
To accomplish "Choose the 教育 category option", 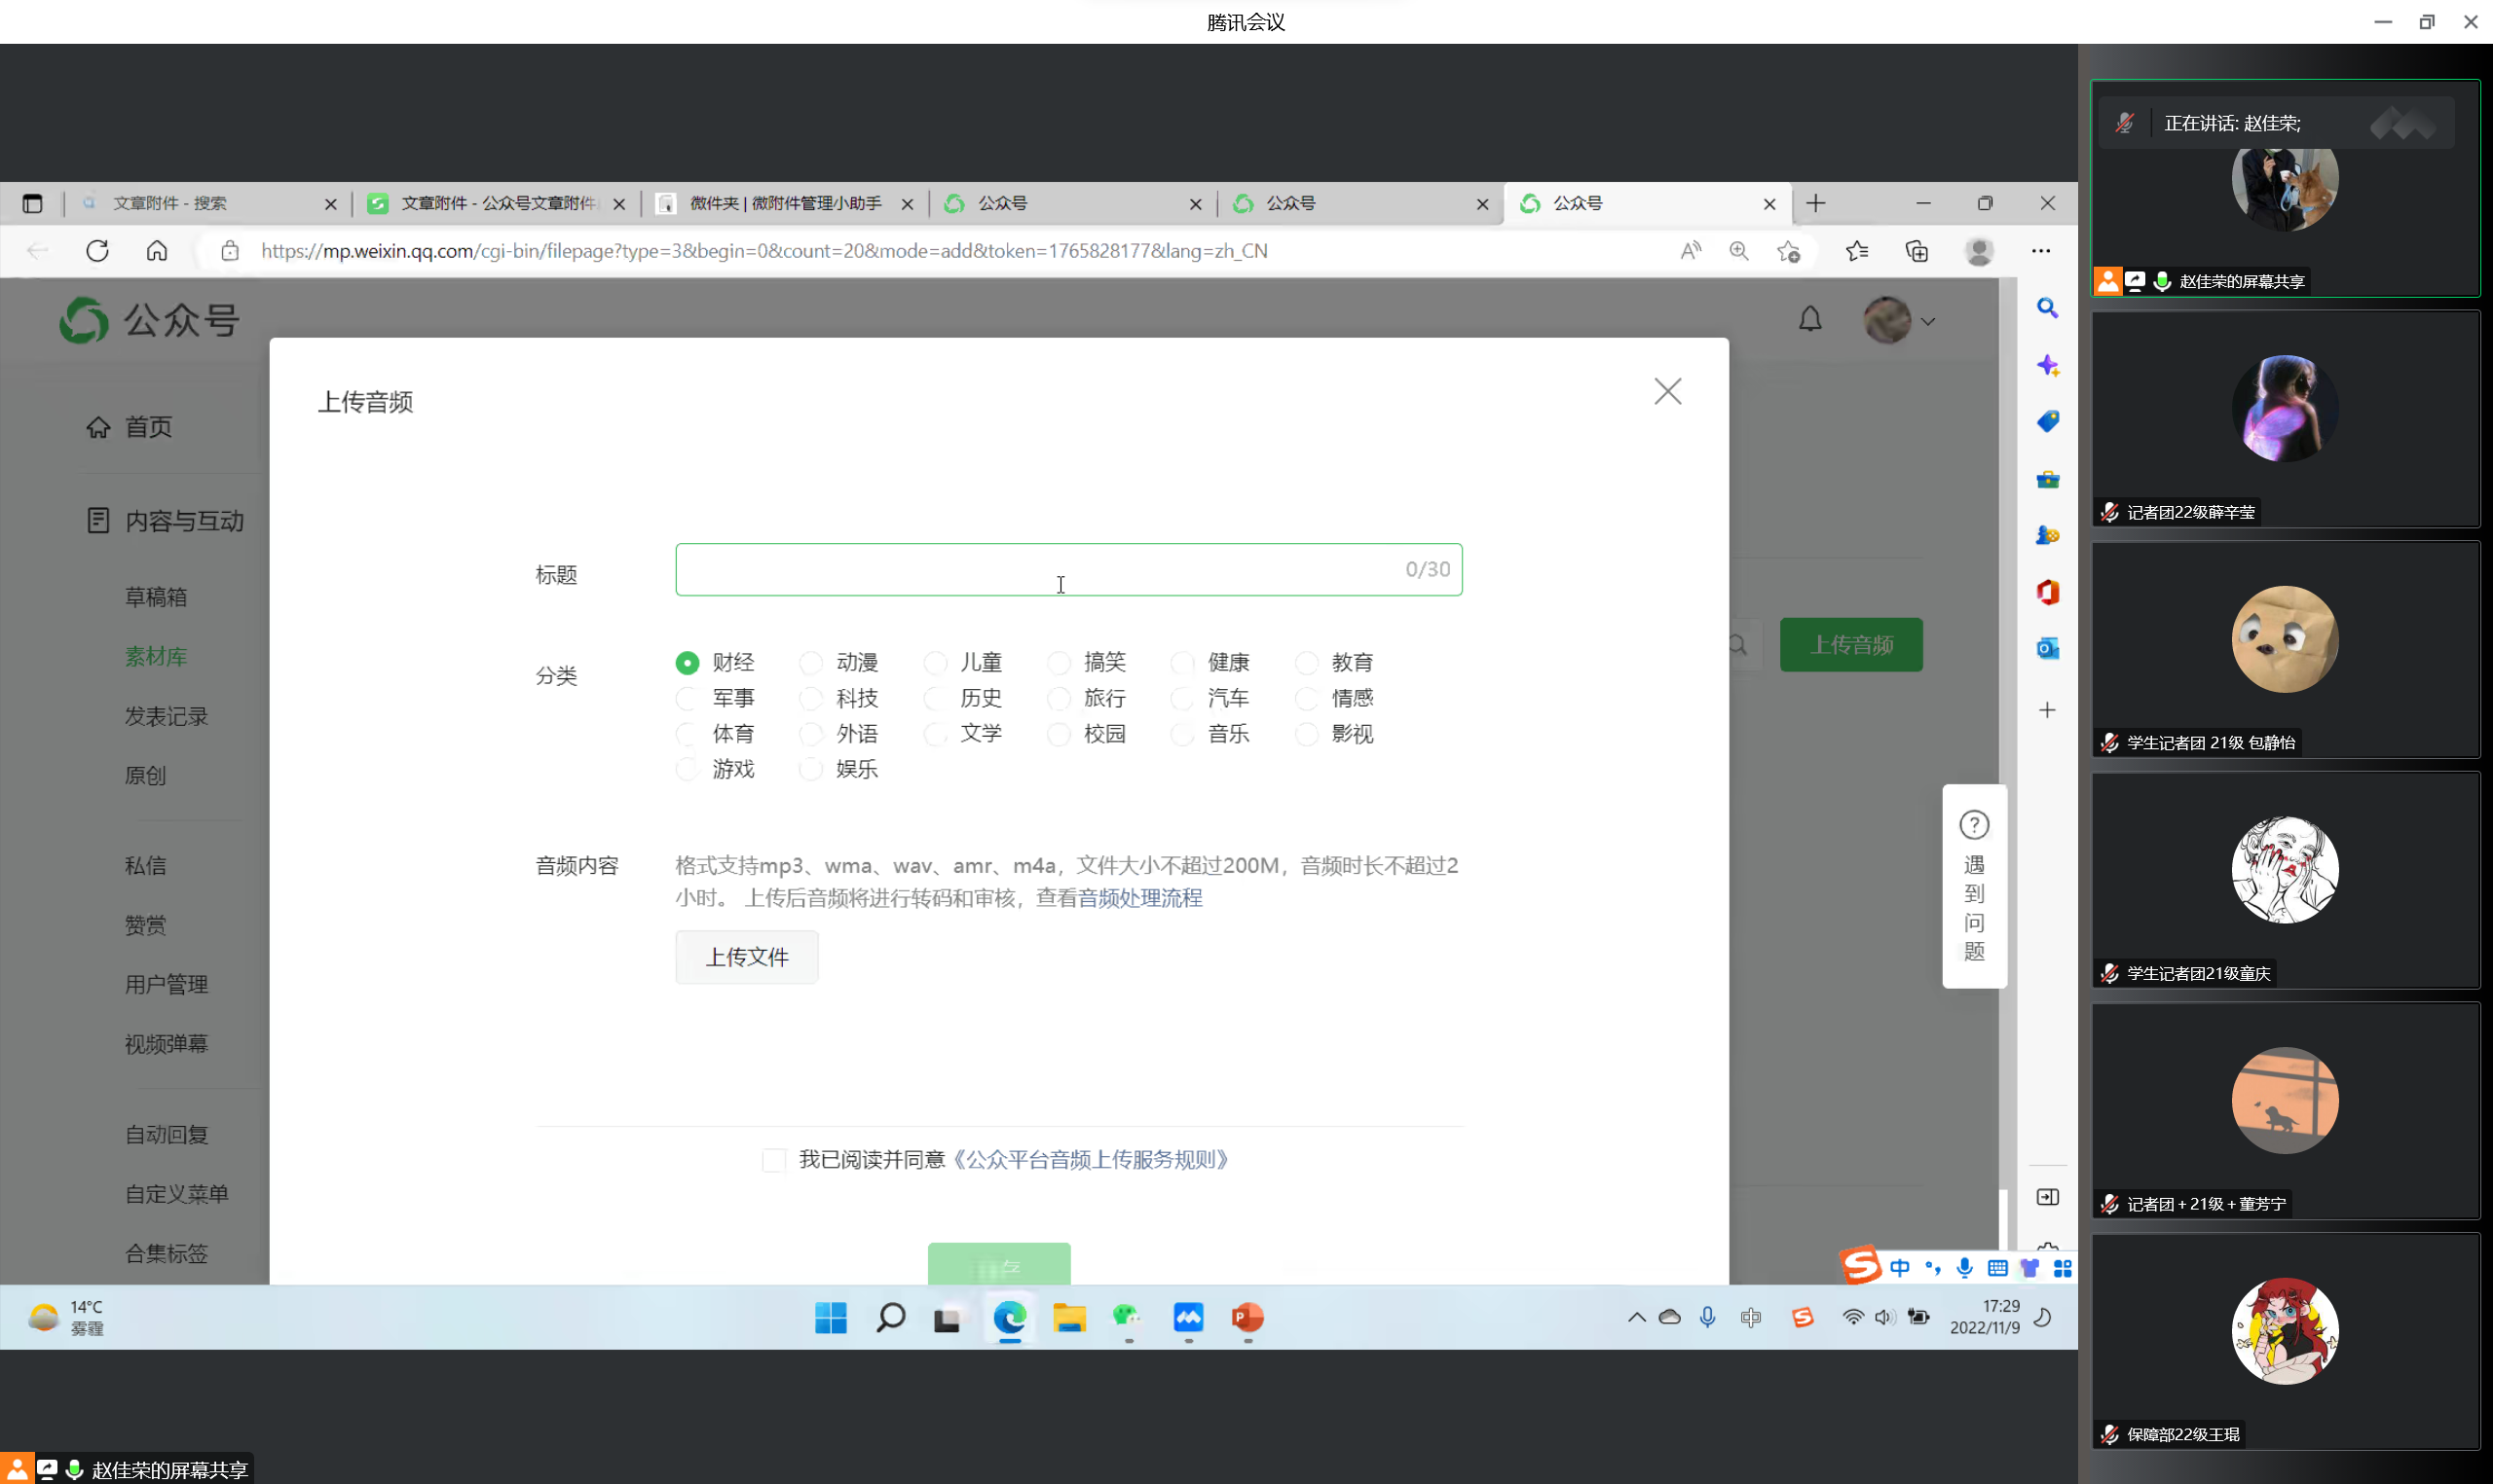I will [1307, 663].
